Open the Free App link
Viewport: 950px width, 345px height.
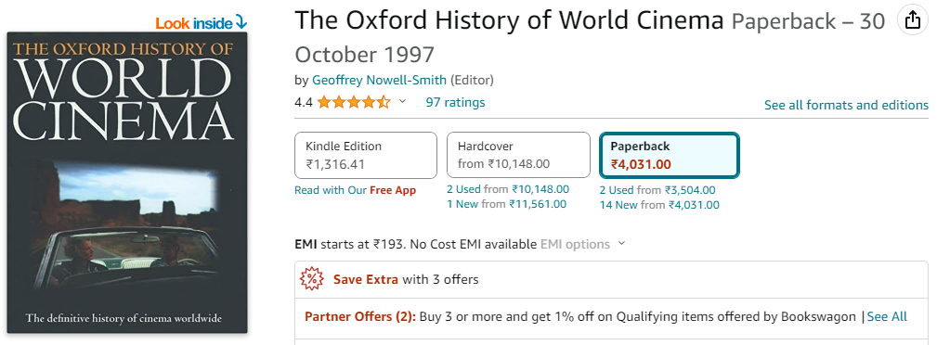pyautogui.click(x=393, y=190)
